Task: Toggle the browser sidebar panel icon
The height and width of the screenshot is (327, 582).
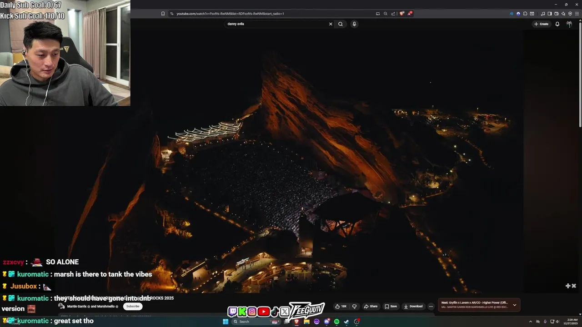Action: [550, 14]
